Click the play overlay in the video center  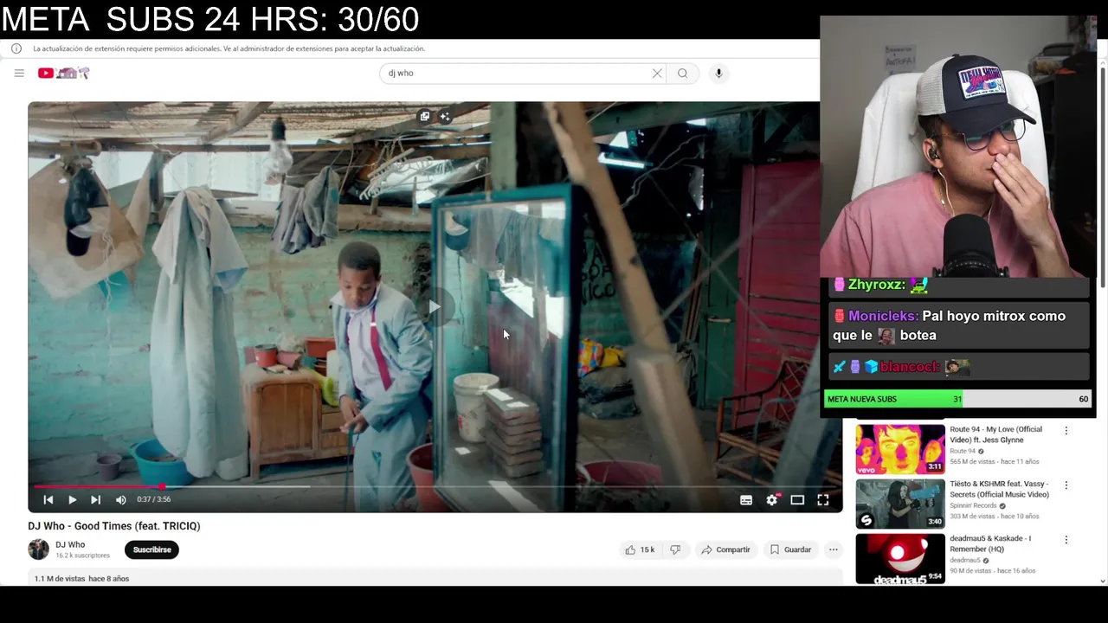(x=435, y=306)
